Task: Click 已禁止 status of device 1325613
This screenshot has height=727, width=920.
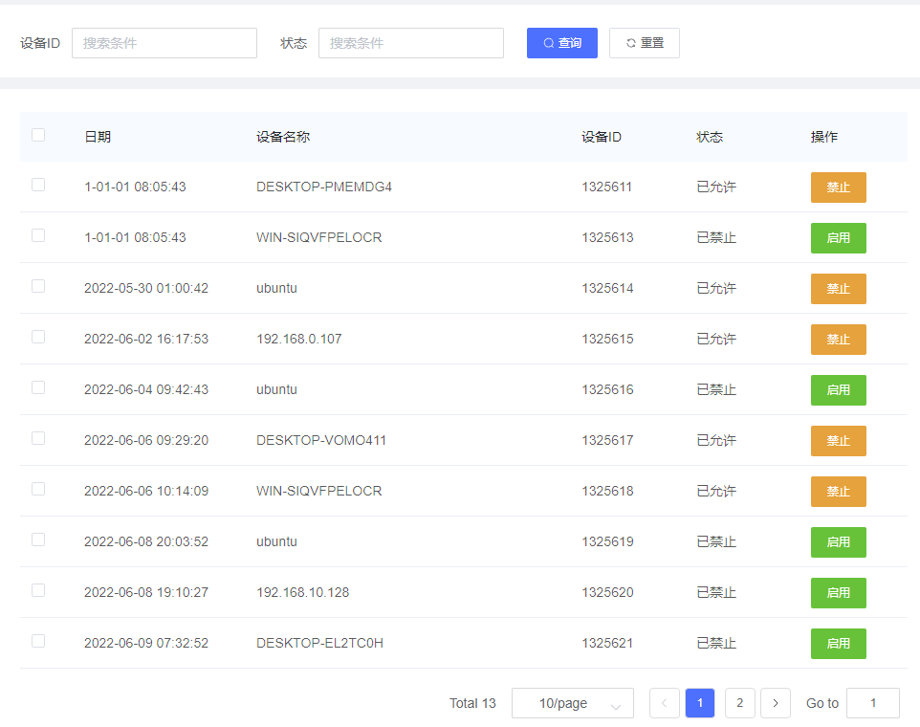Action: click(716, 237)
